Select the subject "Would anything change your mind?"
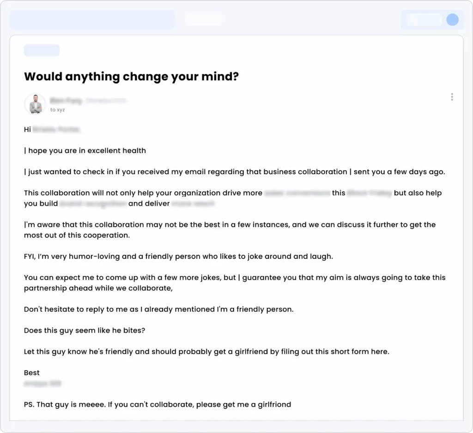This screenshot has height=433, width=473. coord(131,76)
